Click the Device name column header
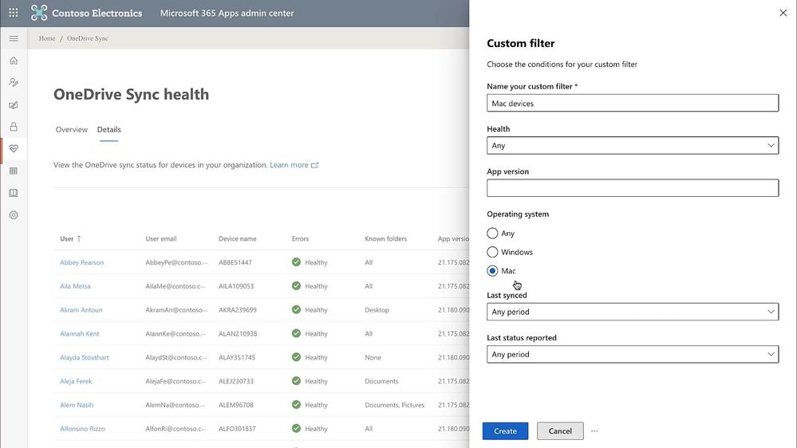The image size is (797, 448). coord(238,238)
